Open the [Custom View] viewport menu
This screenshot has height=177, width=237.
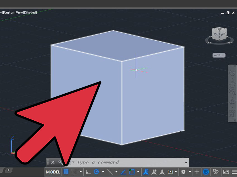(x=13, y=12)
